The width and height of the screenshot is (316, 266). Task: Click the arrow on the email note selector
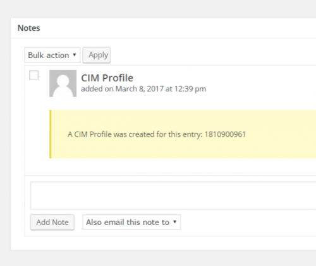coord(174,222)
